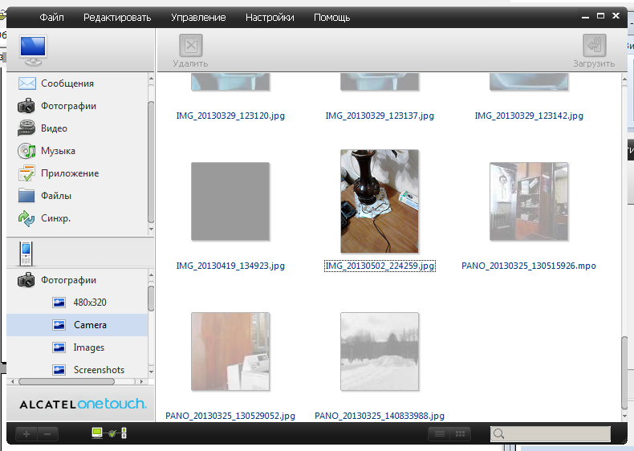Select thumbnail of PANO_20130325_130515926.mpo
634x451 pixels.
pos(529,201)
